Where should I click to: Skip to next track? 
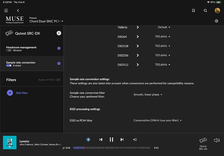[122, 139]
